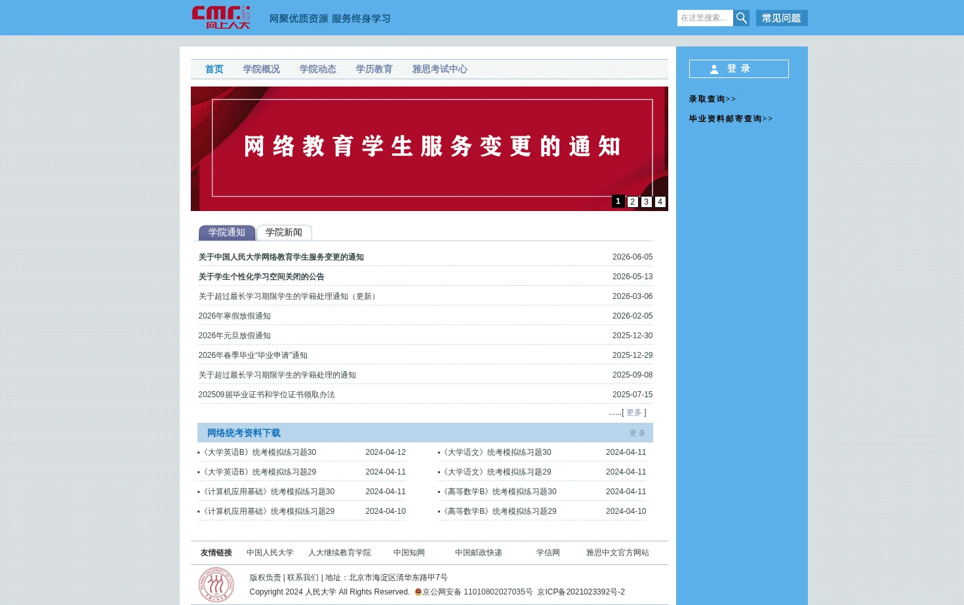Open 关于超过最长学习期限学生的学籍处理通知（更新）
Screen dimensions: 964x605
tap(289, 296)
